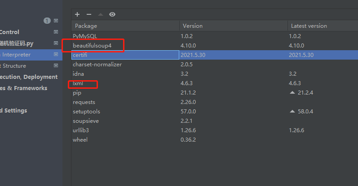Image resolution: width=358 pixels, height=186 pixels.
Task: Toggle the eye icon for early releases
Action: click(x=112, y=14)
